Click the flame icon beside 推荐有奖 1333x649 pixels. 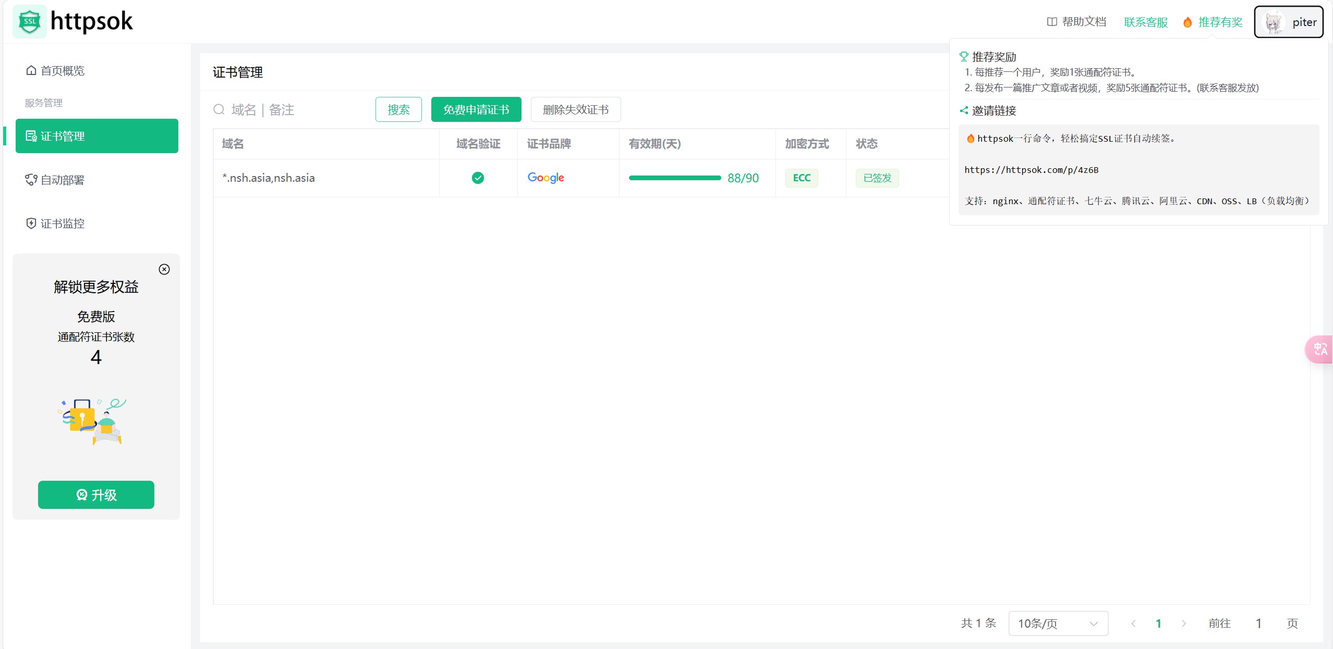click(1187, 22)
